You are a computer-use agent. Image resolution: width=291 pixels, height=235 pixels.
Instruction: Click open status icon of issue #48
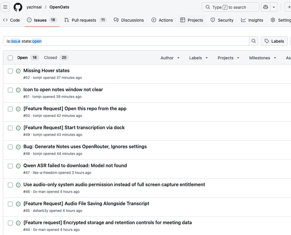tap(18, 147)
